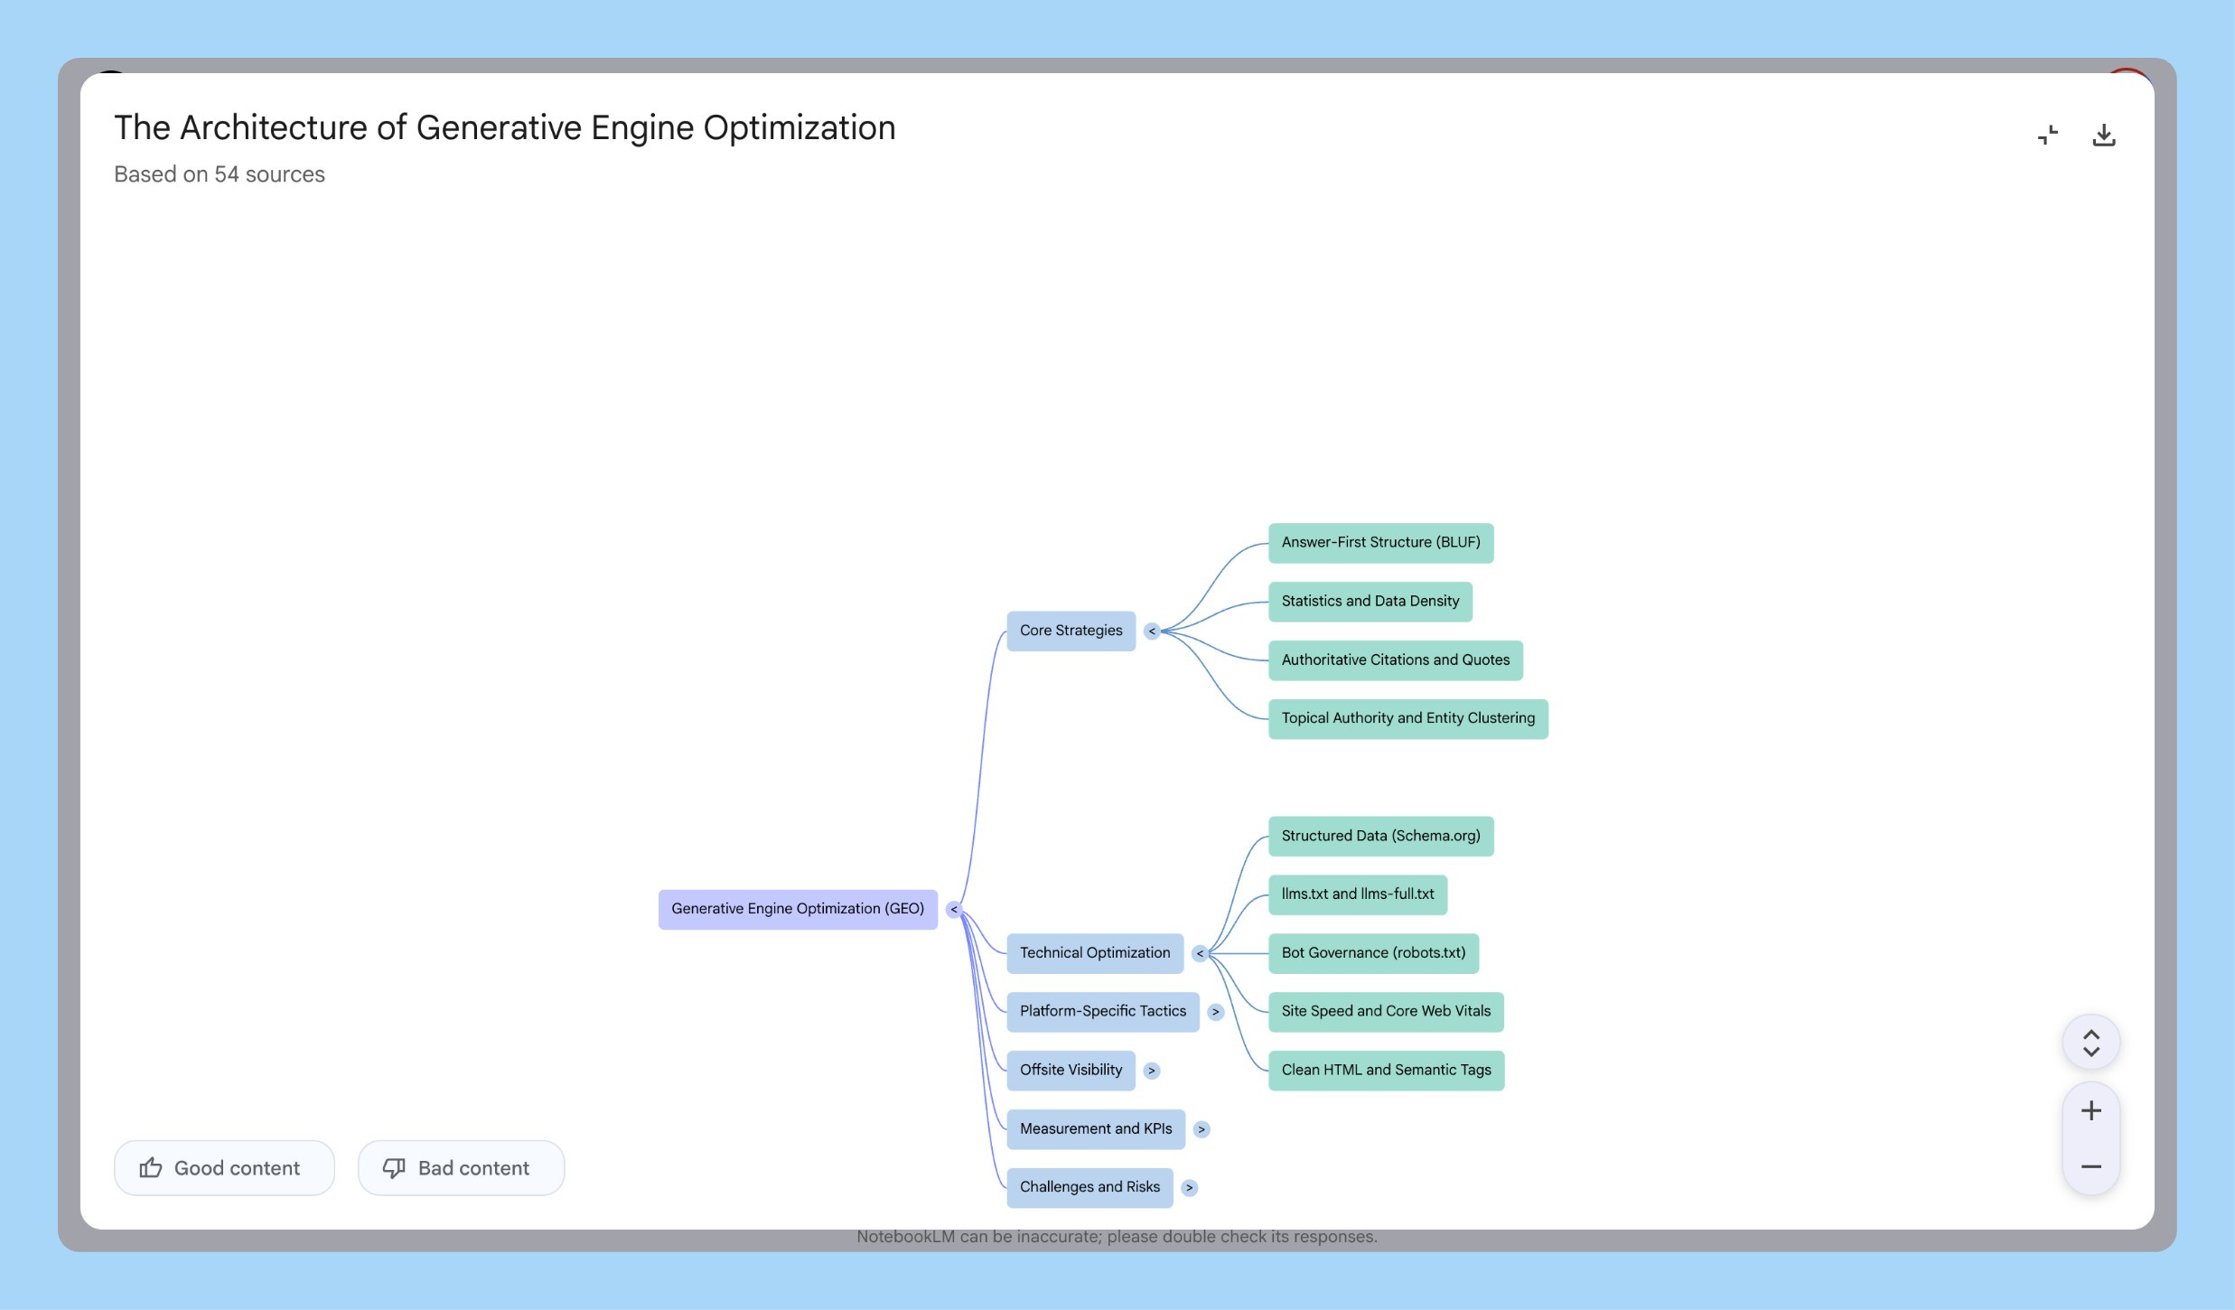Select the Structured Data (Schema.org) node
The height and width of the screenshot is (1310, 2235).
coord(1380,837)
